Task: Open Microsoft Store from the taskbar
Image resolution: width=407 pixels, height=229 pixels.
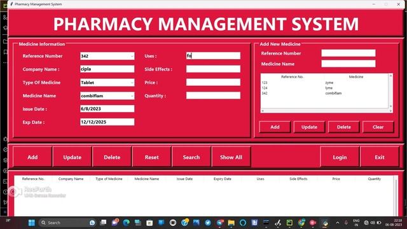Action: pos(149,223)
